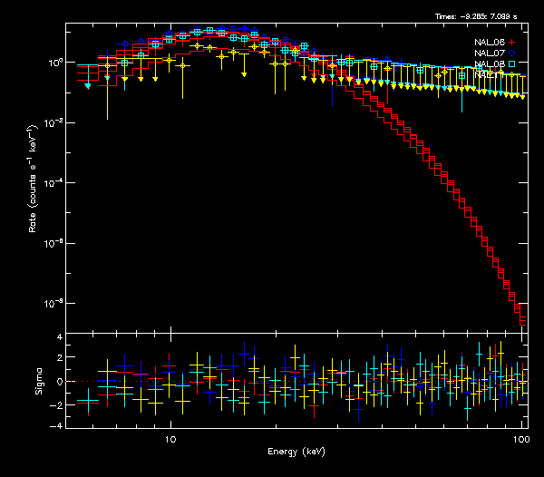544x477 pixels.
Task: Click the blue circle marker for NAI_07
Action: coord(511,54)
